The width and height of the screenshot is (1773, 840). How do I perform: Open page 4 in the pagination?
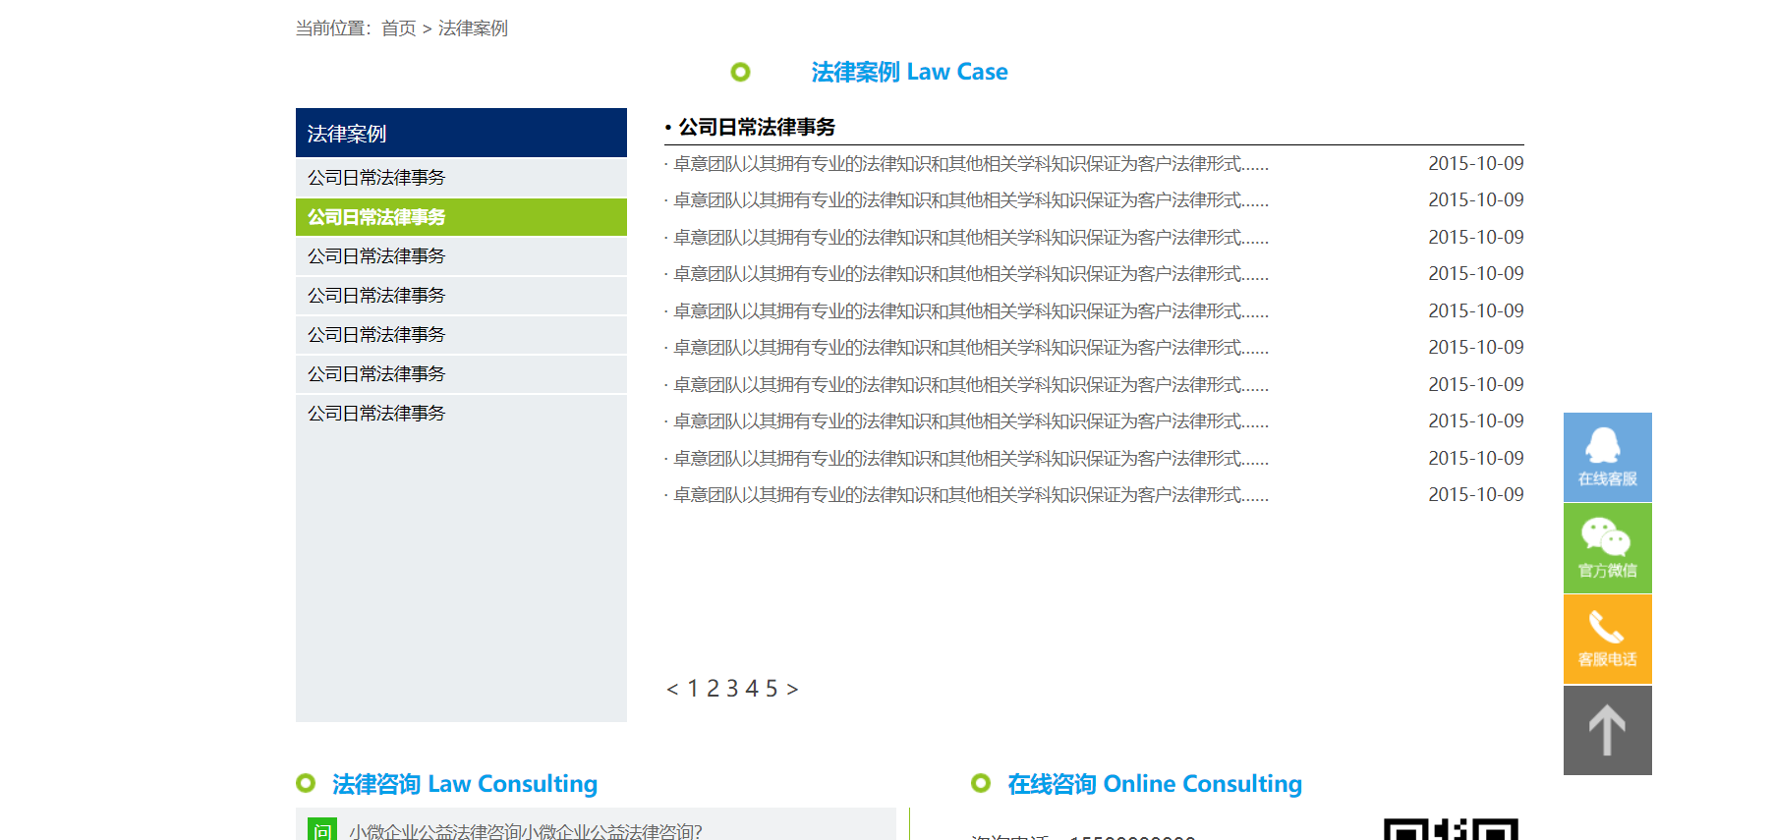pyautogui.click(x=752, y=689)
